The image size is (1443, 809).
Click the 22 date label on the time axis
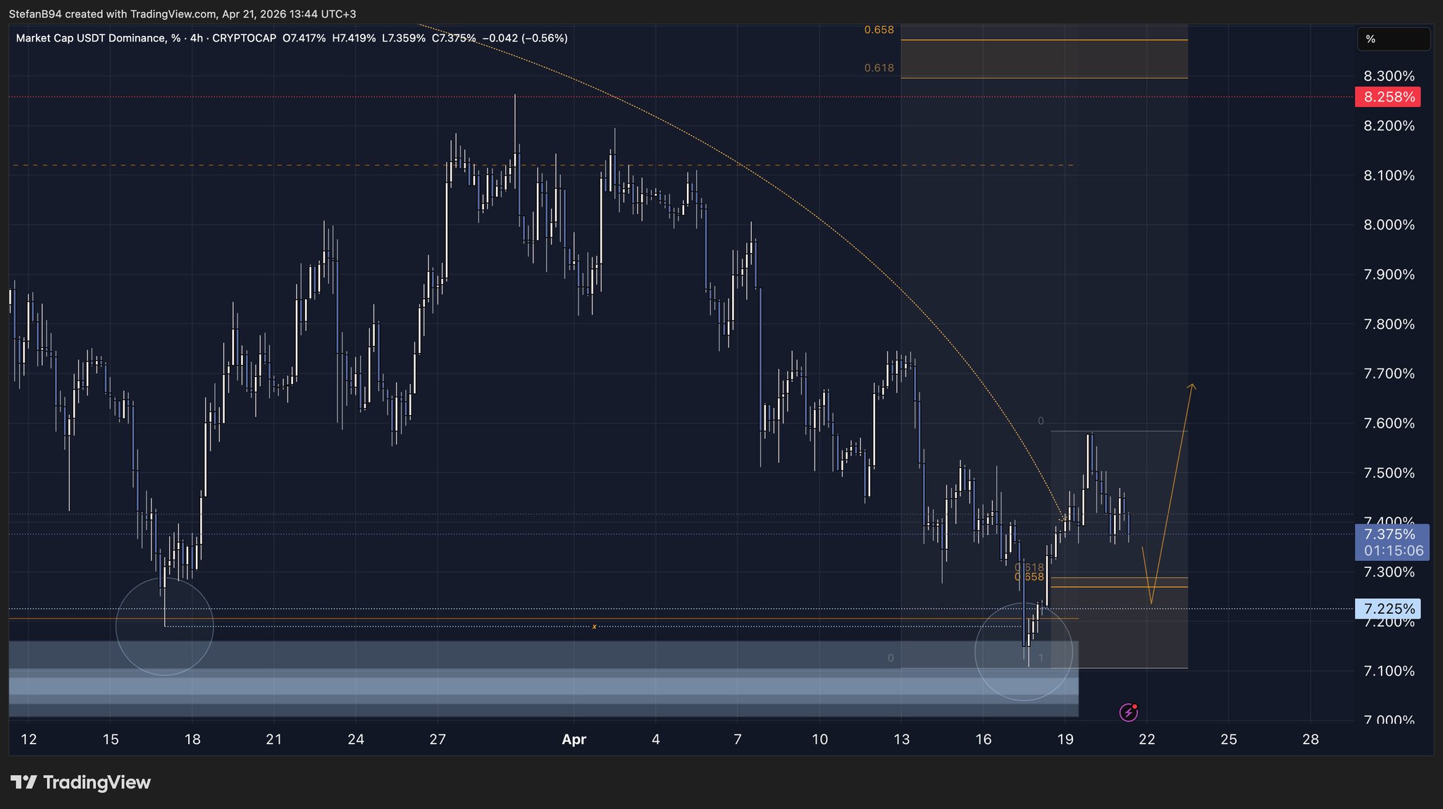pos(1146,739)
